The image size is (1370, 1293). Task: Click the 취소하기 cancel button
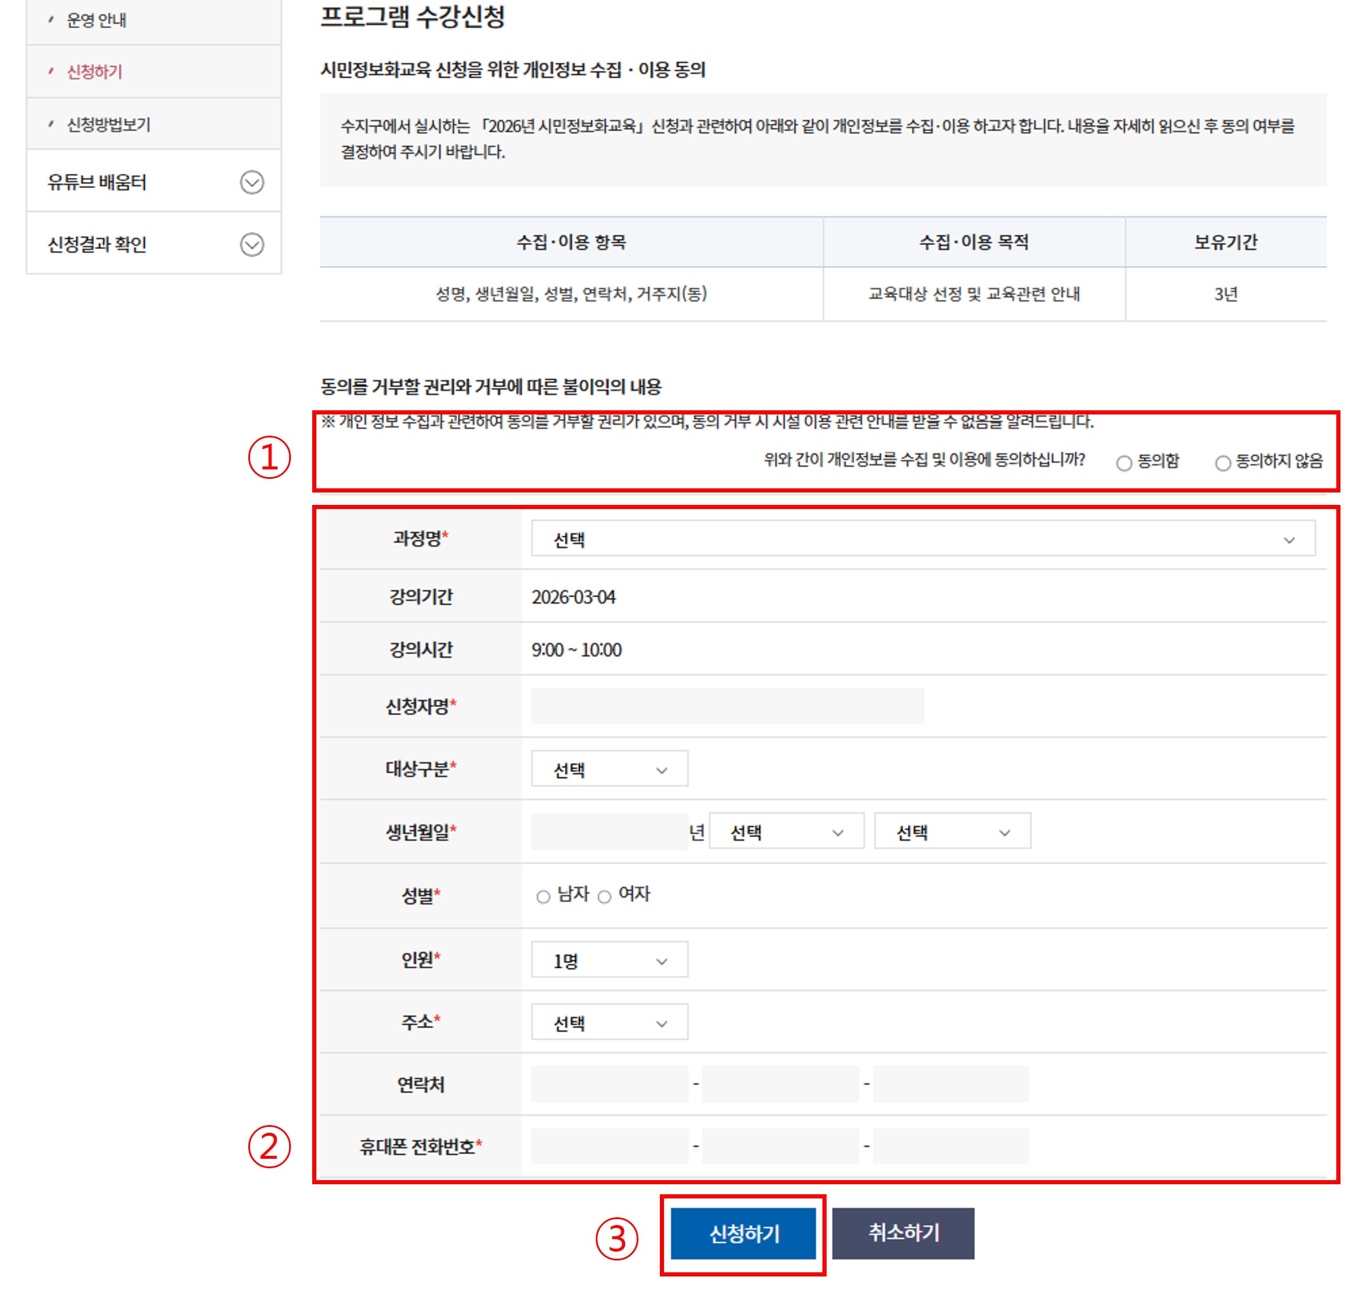pyautogui.click(x=903, y=1233)
